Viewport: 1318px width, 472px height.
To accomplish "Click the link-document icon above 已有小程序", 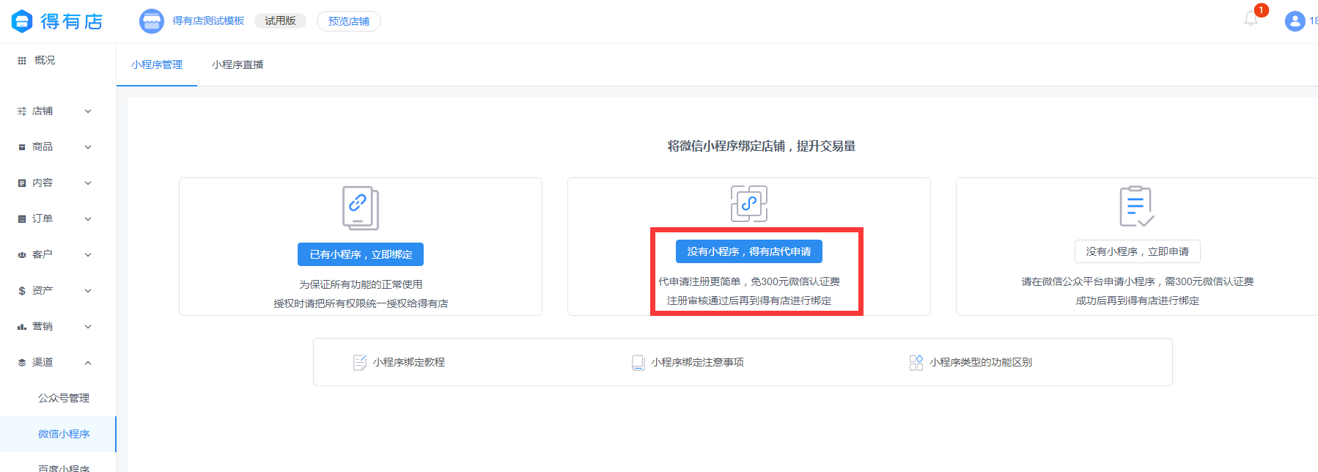I will pyautogui.click(x=361, y=208).
